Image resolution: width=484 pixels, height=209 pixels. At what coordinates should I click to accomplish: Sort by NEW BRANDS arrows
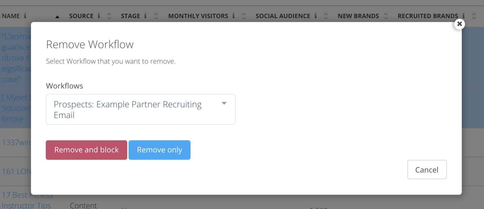pyautogui.click(x=386, y=16)
